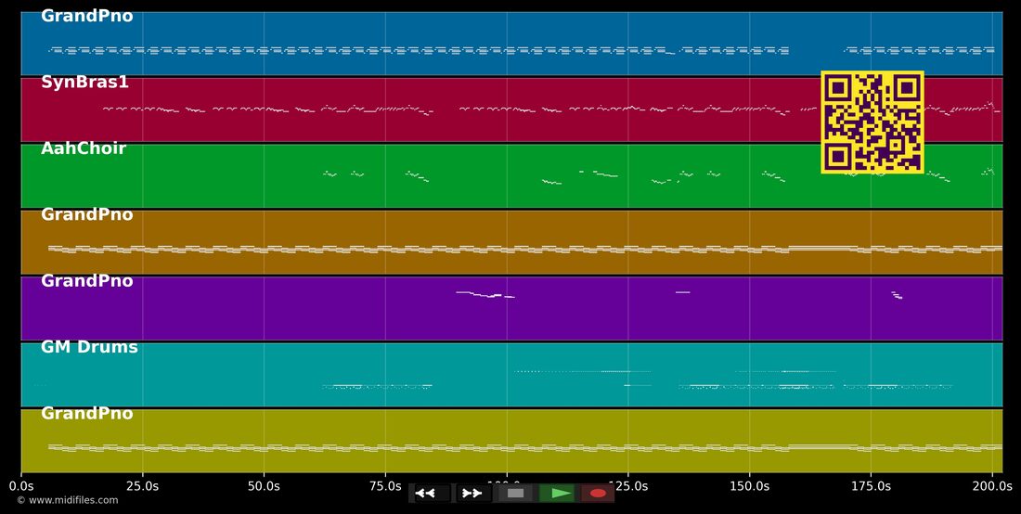Click the 150.0s time axis label

tap(749, 486)
